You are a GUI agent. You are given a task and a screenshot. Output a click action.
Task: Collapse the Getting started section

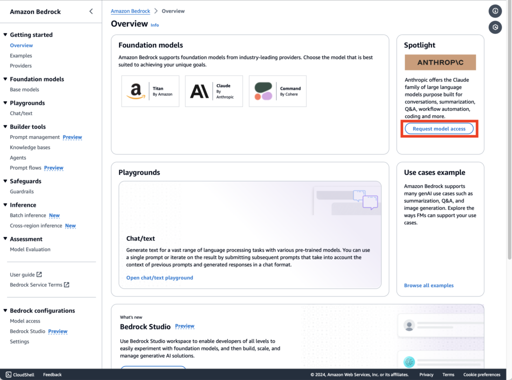pos(5,34)
